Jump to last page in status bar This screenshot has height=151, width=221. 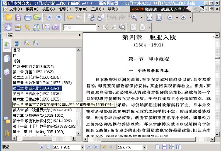(96, 147)
